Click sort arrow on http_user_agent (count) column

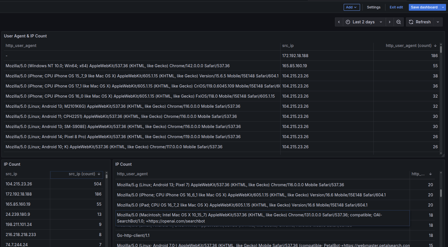pyautogui.click(x=435, y=46)
